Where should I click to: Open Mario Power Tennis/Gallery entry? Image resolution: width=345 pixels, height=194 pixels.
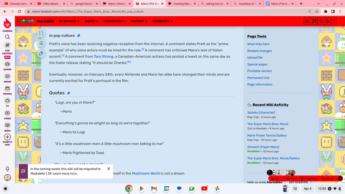[x=267, y=136]
